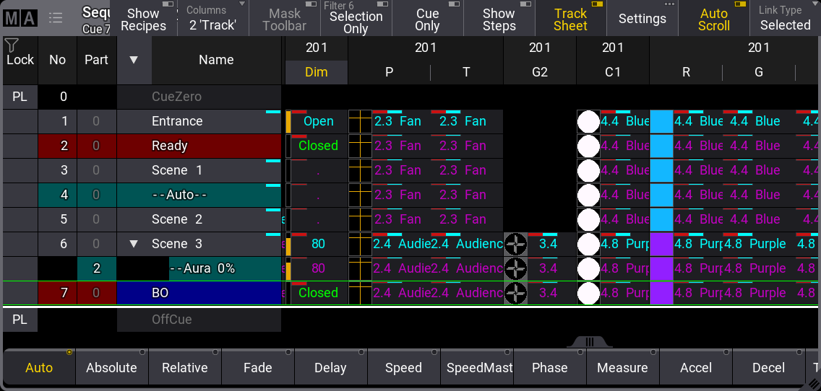
Task: Click the white circle icon in Entrance row
Action: click(x=588, y=121)
